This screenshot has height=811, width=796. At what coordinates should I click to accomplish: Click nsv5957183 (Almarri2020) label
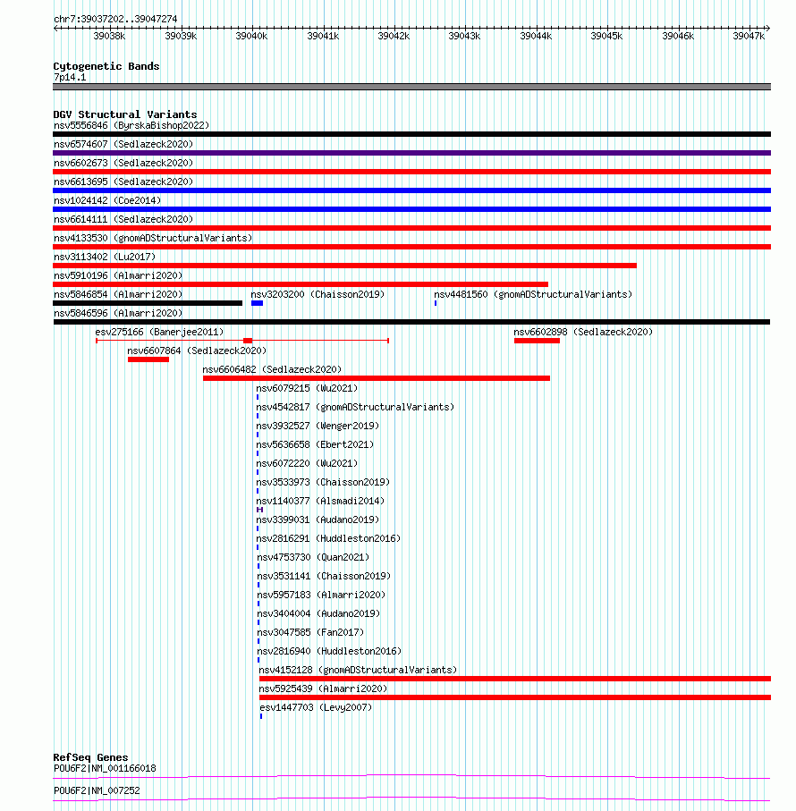tap(321, 595)
